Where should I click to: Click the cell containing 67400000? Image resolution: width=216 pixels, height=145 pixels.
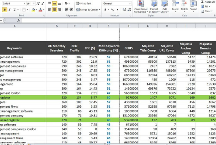(129, 57)
